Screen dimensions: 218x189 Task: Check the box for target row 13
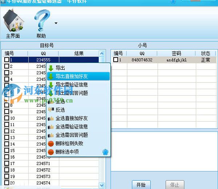tap(7, 137)
